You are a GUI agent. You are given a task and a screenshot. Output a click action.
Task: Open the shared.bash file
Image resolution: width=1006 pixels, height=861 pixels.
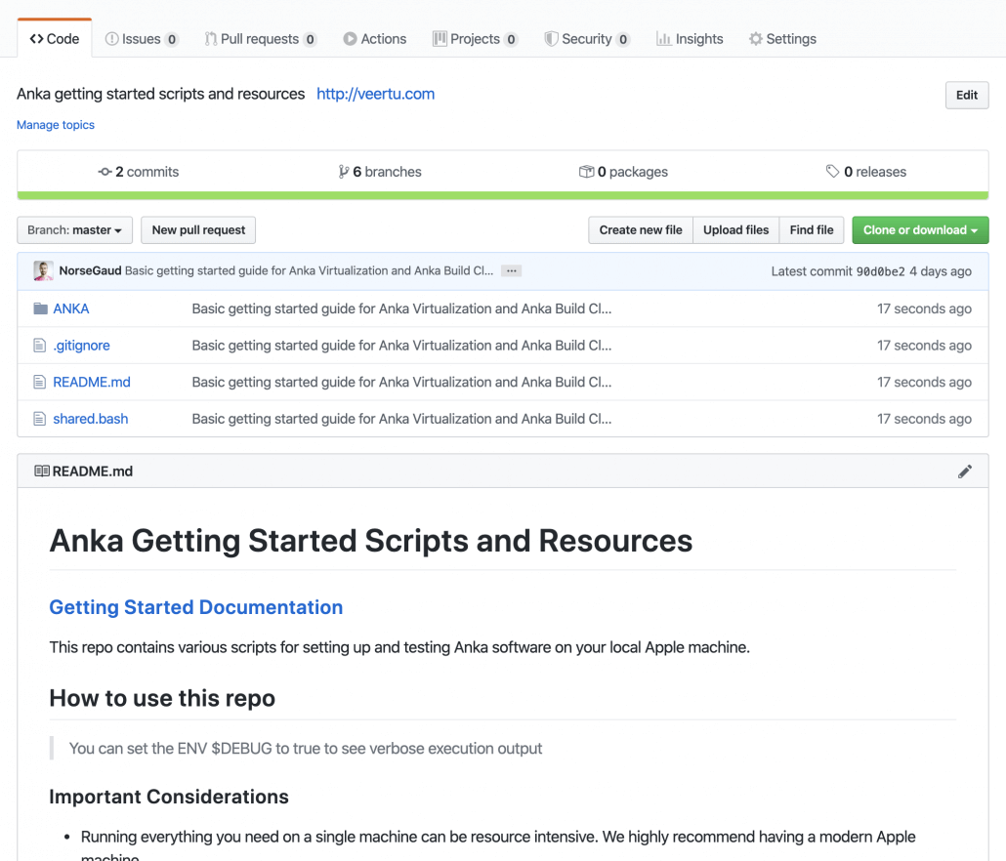pyautogui.click(x=91, y=419)
